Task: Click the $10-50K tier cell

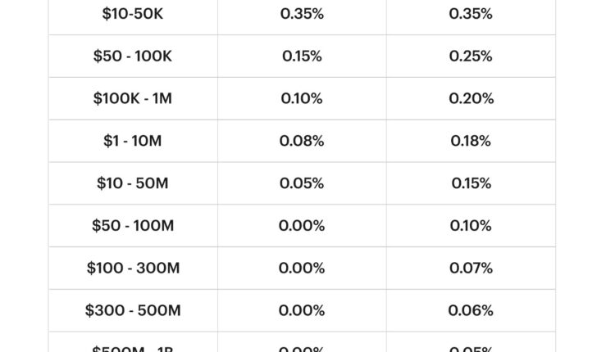Action: tap(133, 14)
